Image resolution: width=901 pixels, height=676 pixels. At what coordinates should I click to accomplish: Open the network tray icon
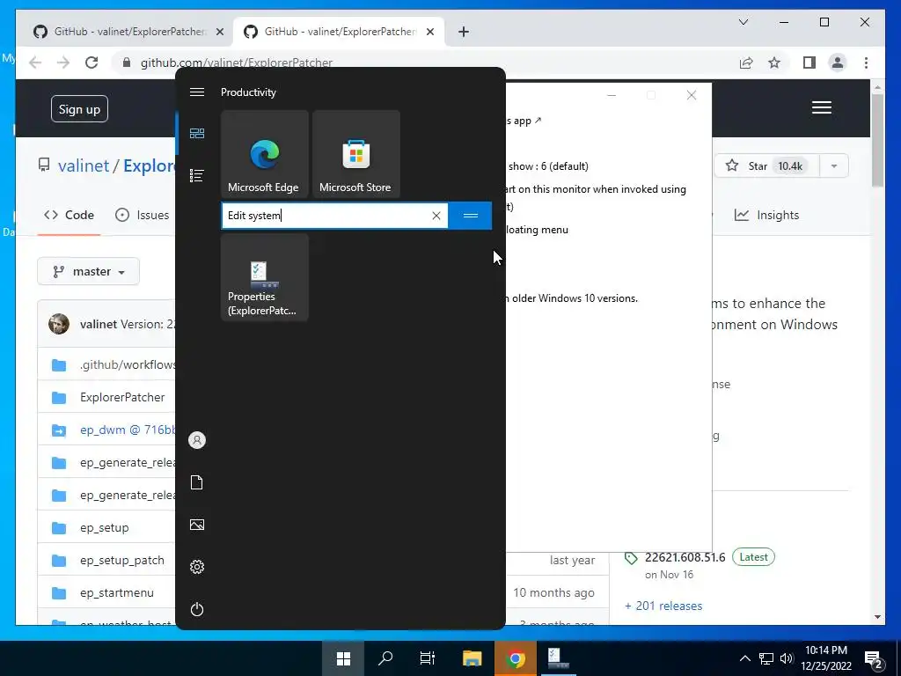click(766, 658)
